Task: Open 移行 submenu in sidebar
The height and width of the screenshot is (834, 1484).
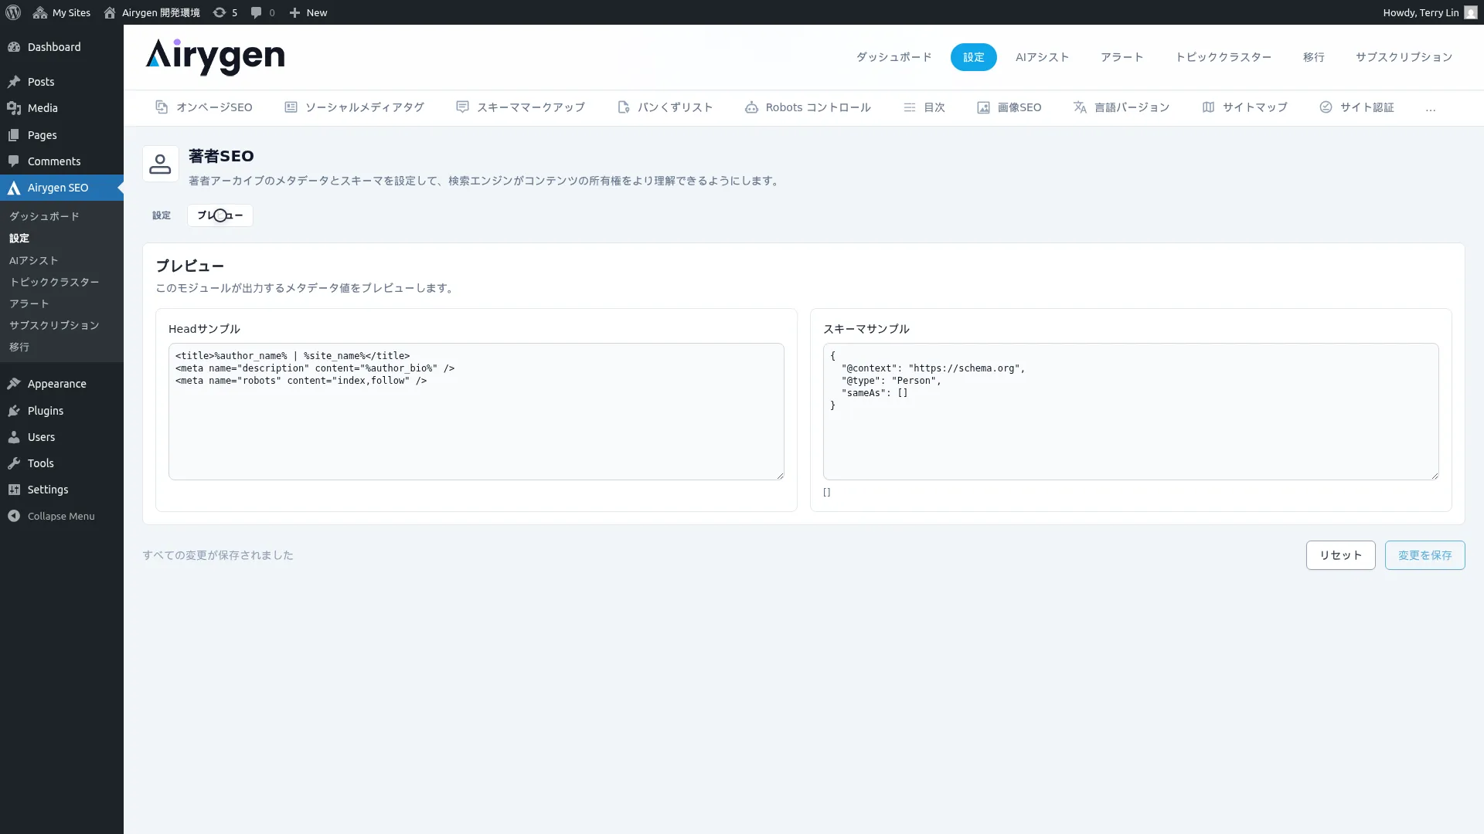Action: (19, 347)
